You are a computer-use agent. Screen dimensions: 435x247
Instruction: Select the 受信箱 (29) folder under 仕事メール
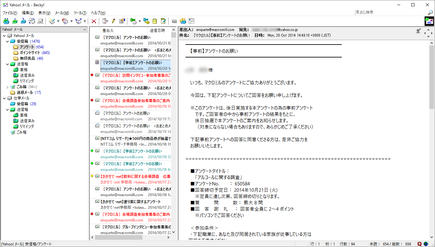tap(23, 104)
